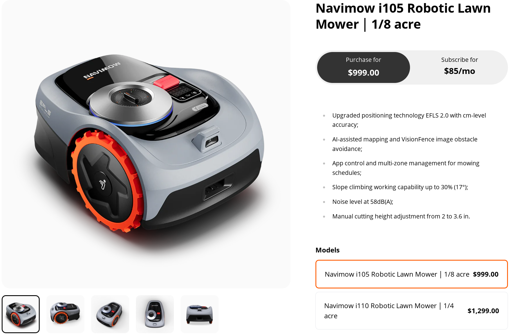
Task: Switch to Subscribe for $85/mo
Action: click(459, 67)
